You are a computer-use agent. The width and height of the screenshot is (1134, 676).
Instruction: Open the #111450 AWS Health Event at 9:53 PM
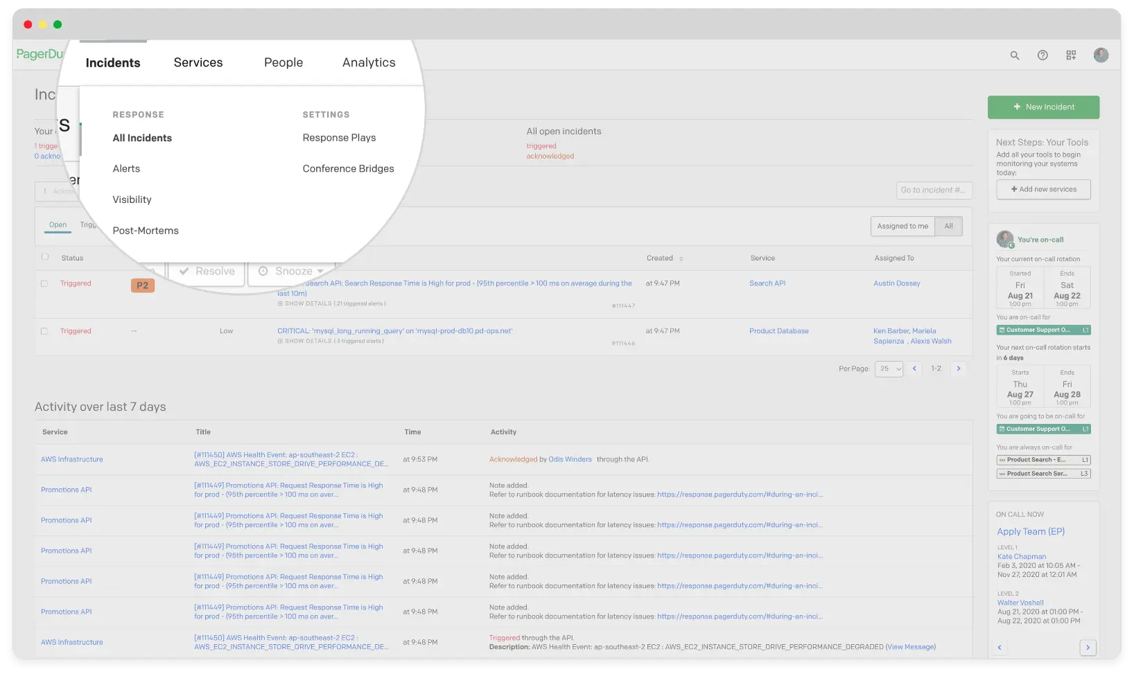coord(291,460)
